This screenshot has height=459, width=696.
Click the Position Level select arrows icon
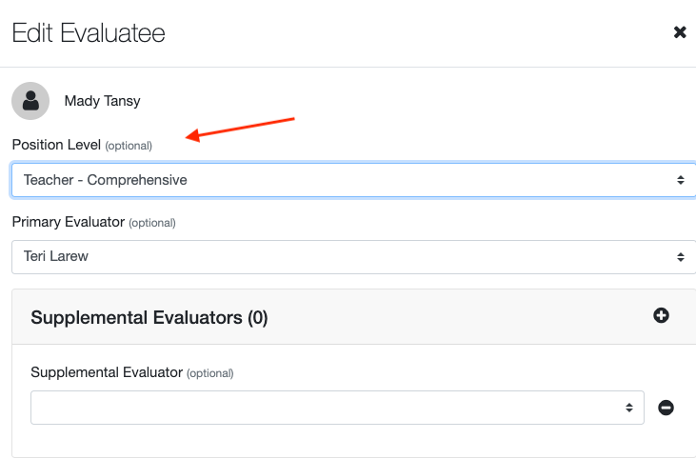(680, 179)
